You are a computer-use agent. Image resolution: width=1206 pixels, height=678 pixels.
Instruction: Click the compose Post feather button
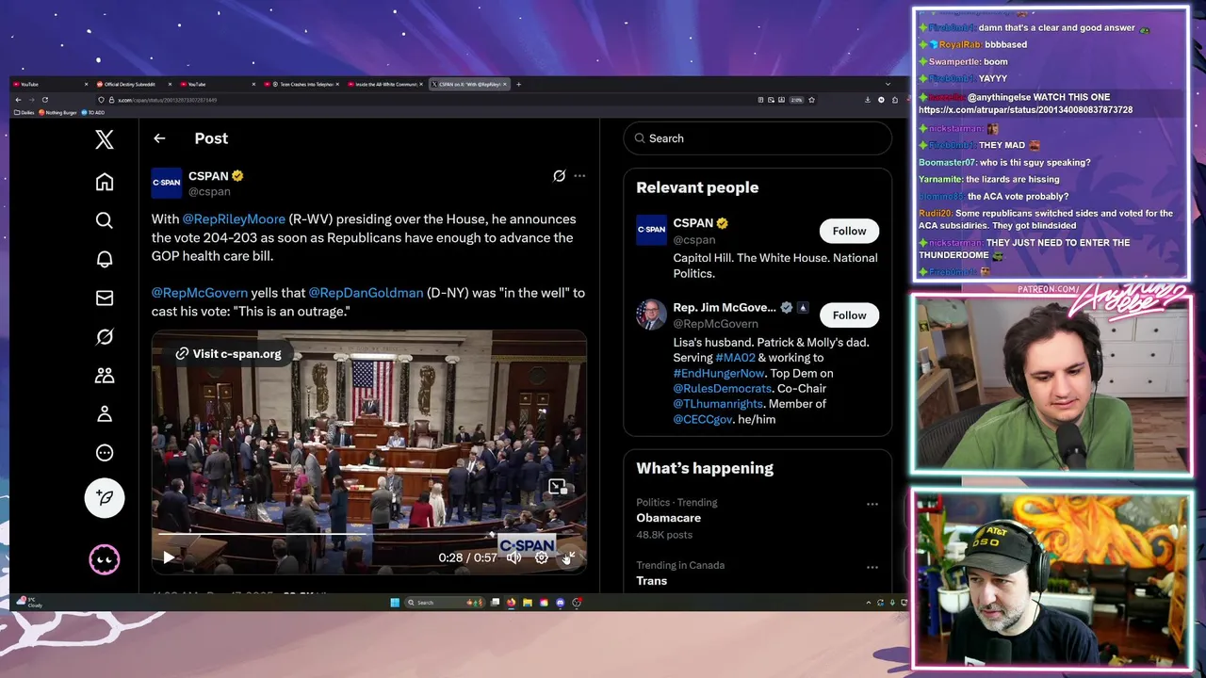click(x=105, y=498)
